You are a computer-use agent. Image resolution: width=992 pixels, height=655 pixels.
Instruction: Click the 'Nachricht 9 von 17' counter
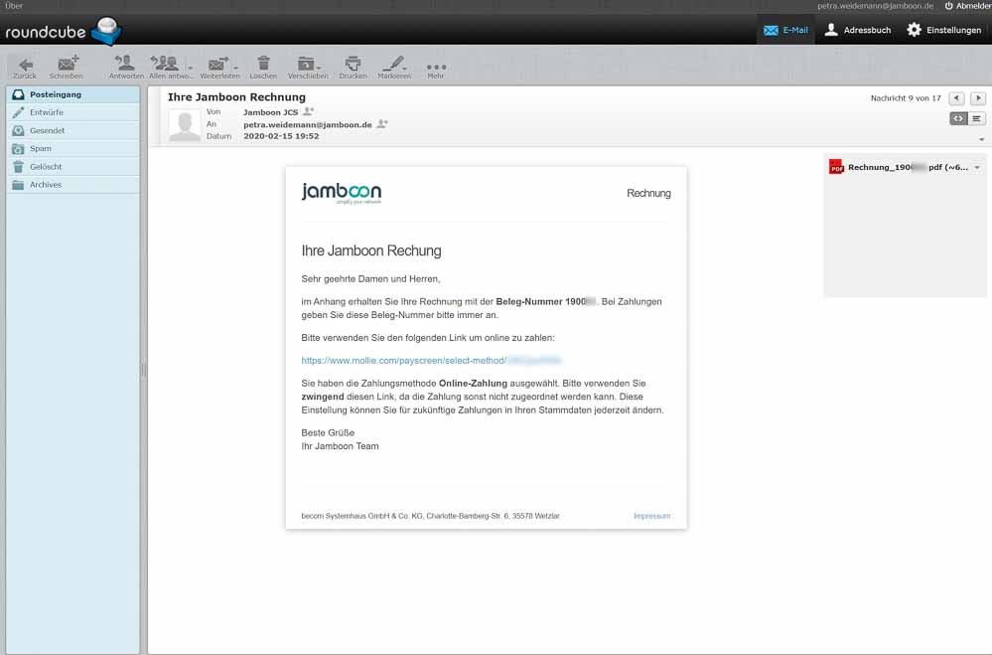tap(906, 98)
